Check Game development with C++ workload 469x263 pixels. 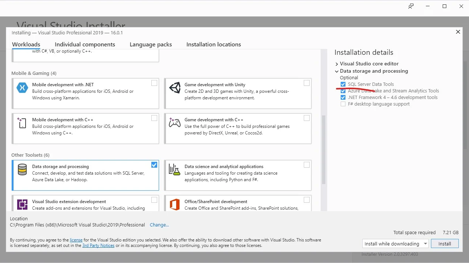(307, 118)
